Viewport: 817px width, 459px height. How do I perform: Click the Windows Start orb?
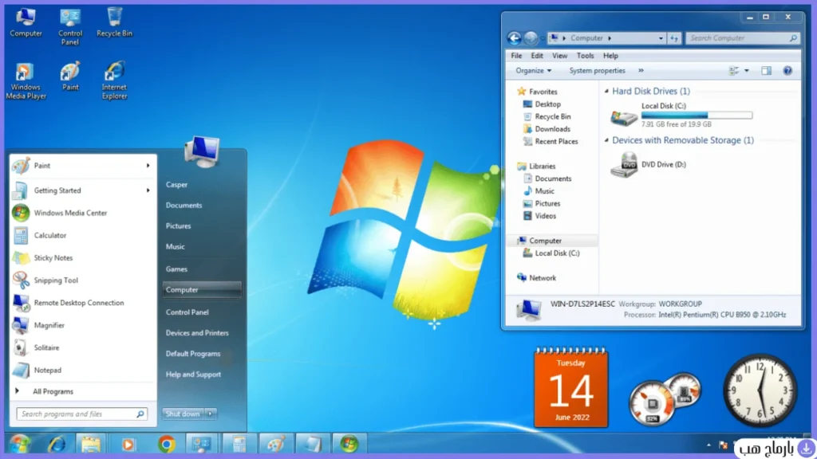[20, 445]
